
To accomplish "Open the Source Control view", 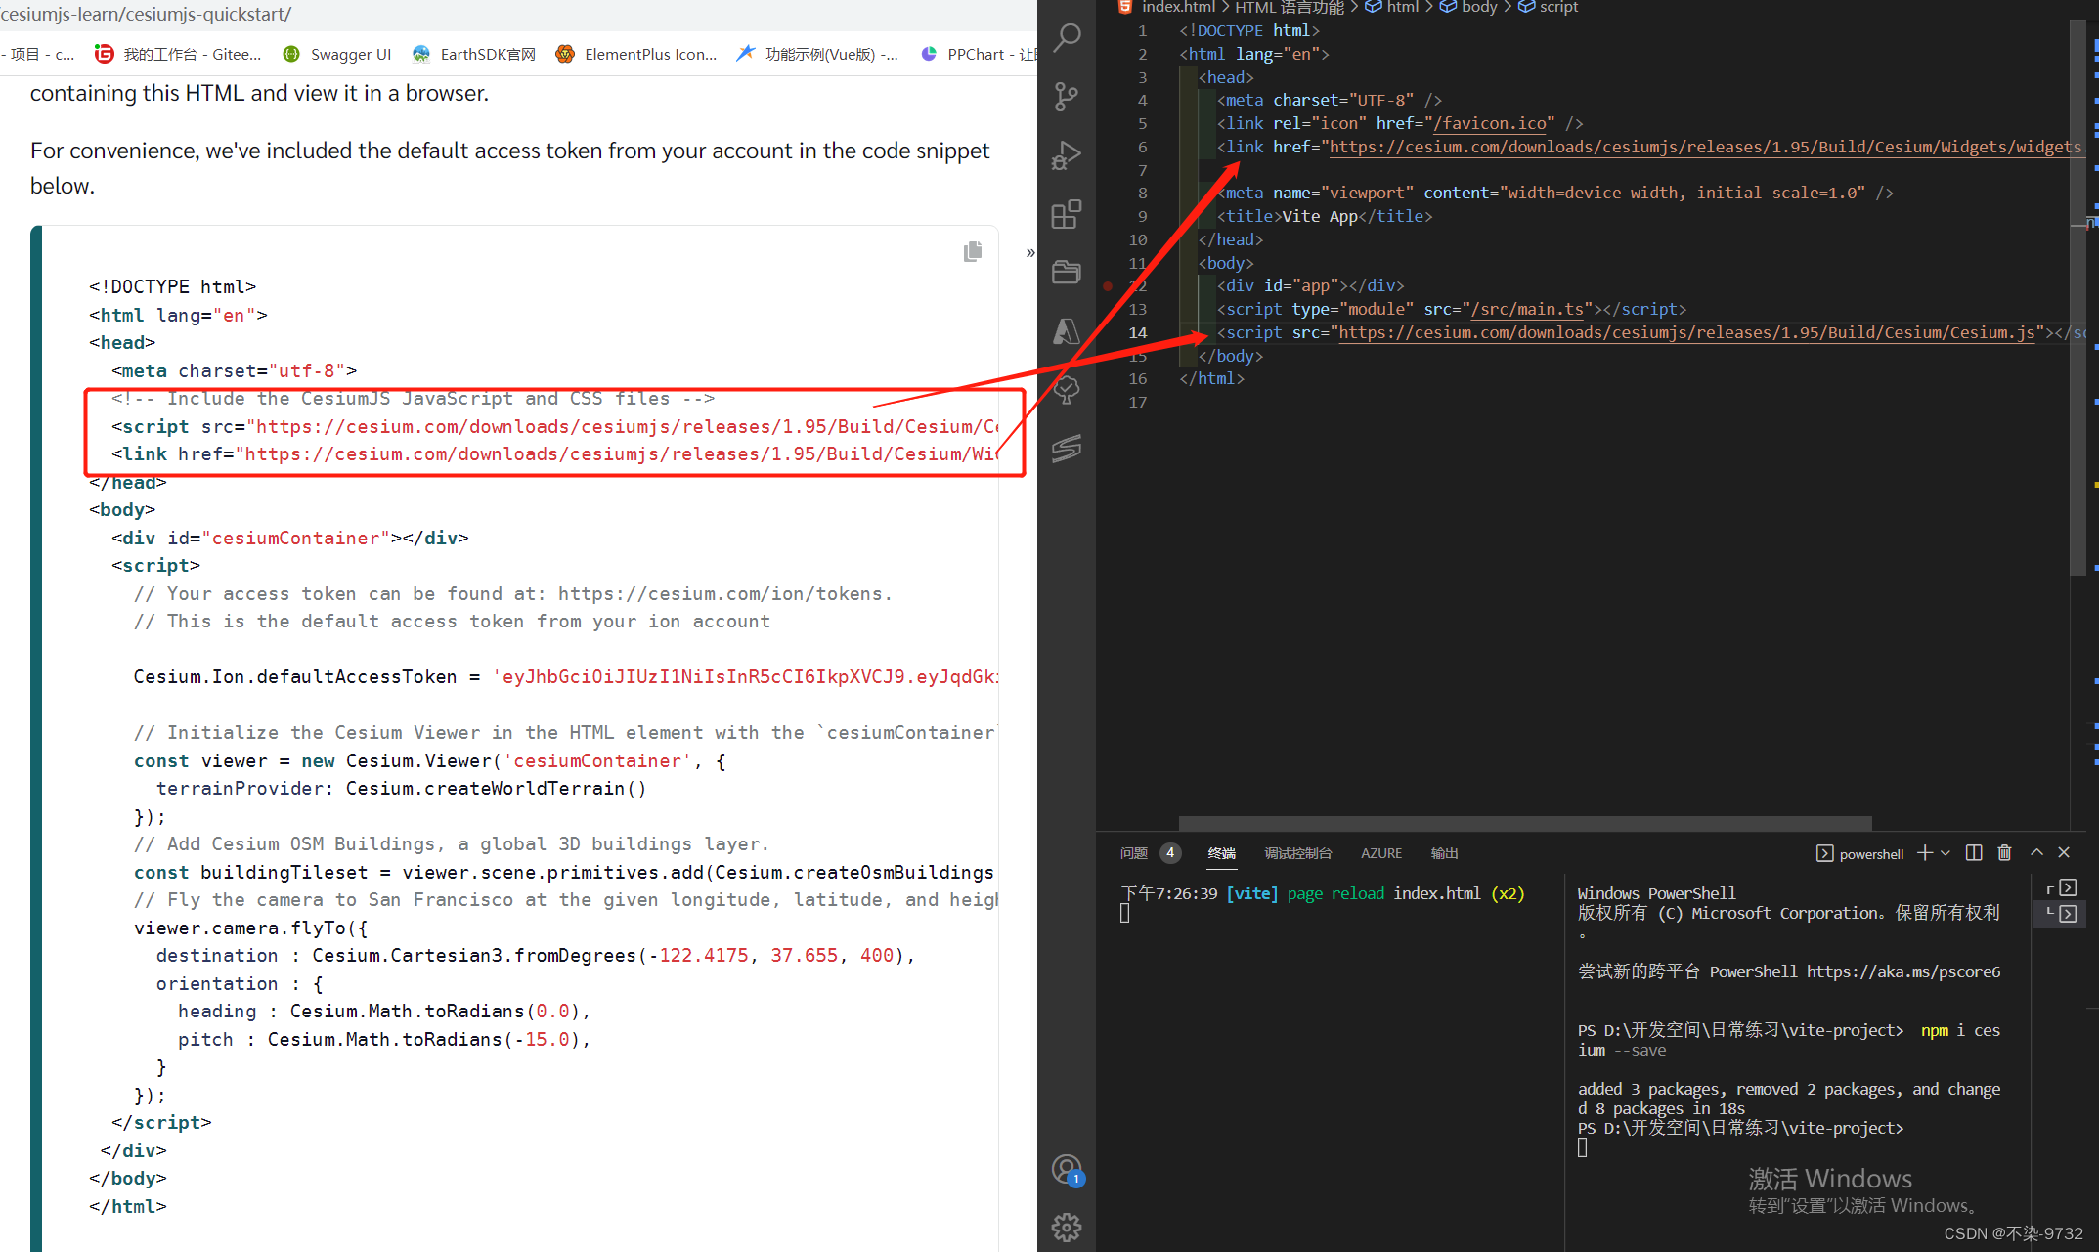I will click(1067, 96).
